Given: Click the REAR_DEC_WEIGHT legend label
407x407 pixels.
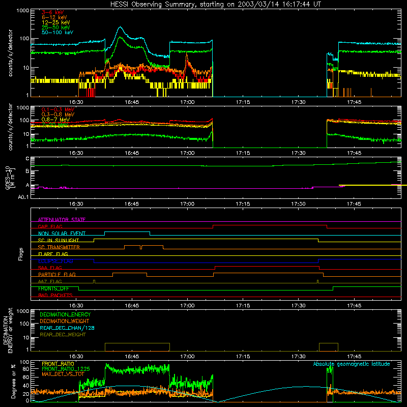Looking at the screenshot, I should click(x=63, y=335).
